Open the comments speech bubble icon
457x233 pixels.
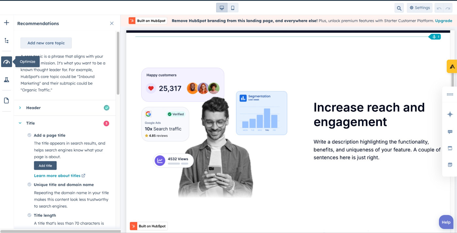[x=450, y=132]
